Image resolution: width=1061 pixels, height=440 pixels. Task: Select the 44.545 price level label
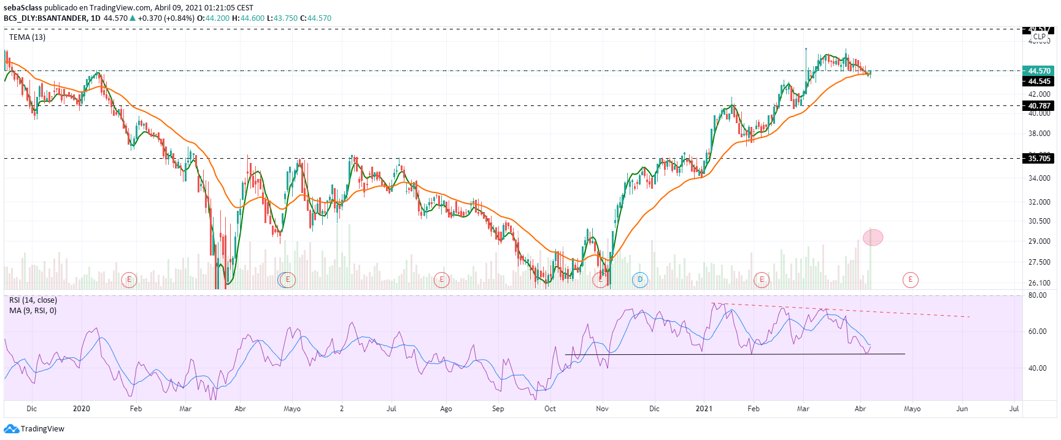pos(1038,82)
